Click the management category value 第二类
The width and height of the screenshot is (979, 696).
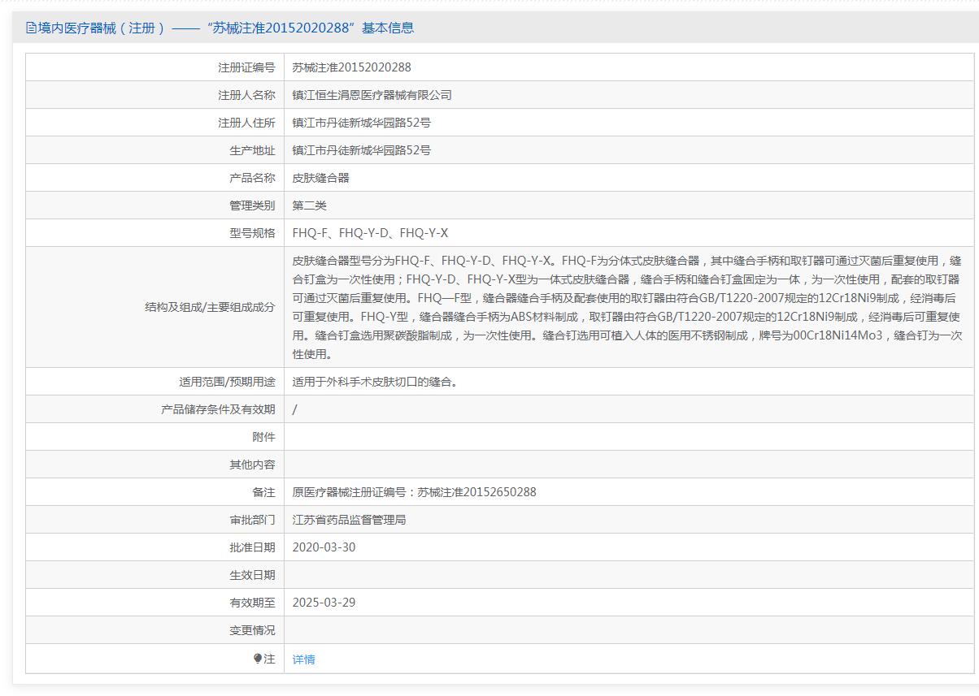(x=309, y=205)
